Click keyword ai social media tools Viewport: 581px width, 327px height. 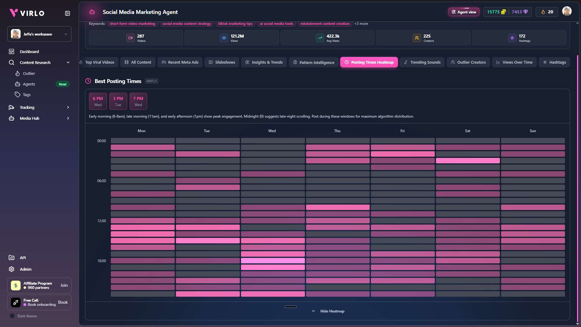click(x=276, y=24)
